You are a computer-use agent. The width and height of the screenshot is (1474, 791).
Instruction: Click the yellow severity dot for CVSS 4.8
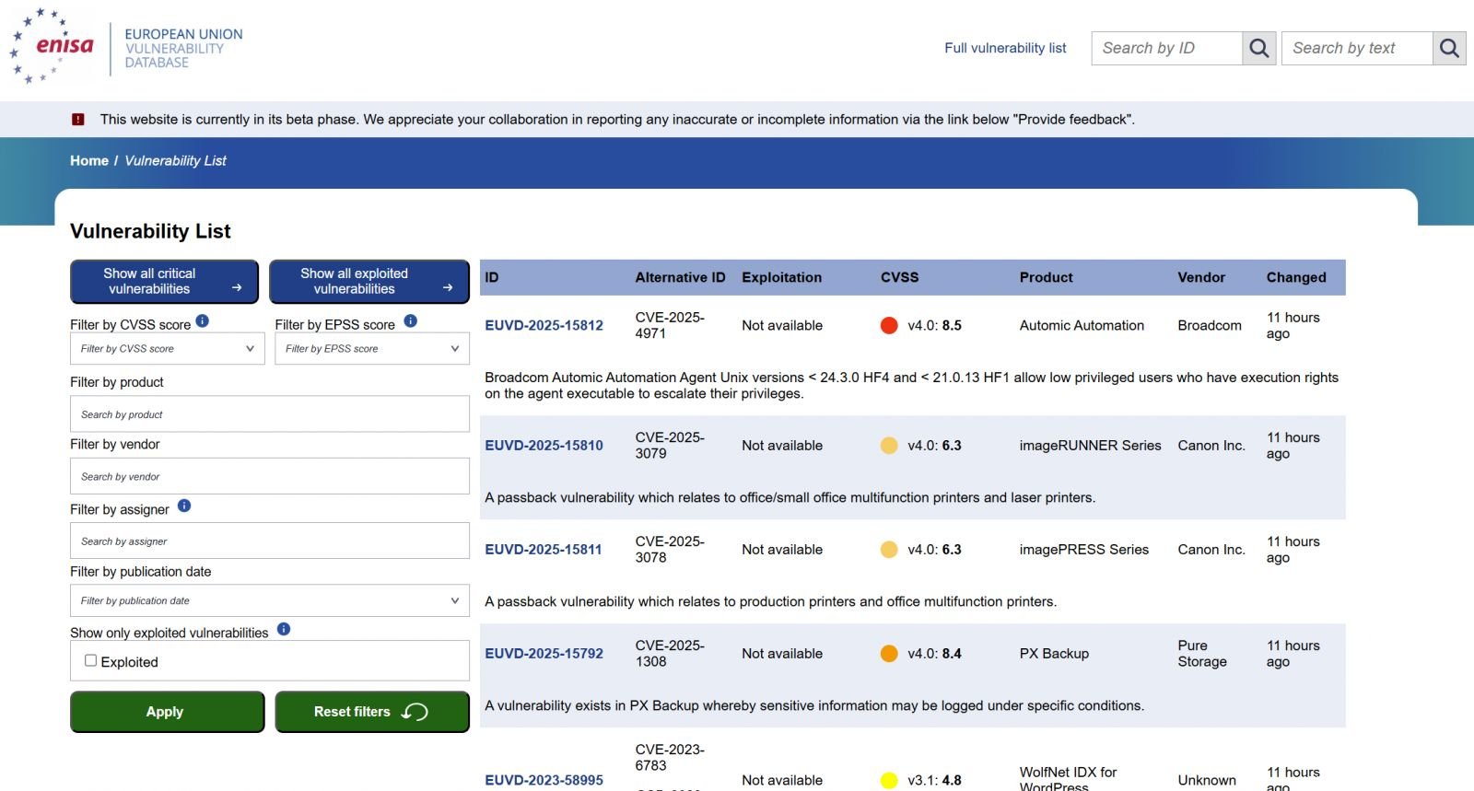click(889, 781)
